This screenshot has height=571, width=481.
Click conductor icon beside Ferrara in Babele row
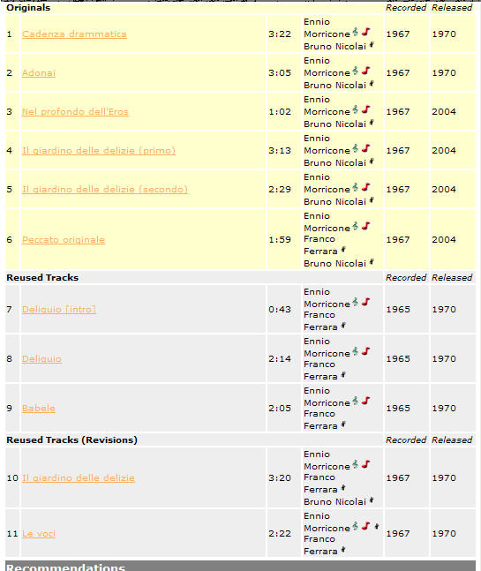coord(343,425)
